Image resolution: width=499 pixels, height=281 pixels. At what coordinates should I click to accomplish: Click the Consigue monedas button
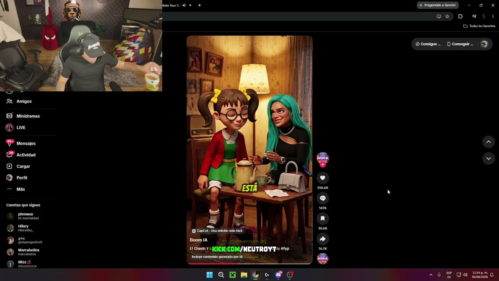[x=428, y=44]
